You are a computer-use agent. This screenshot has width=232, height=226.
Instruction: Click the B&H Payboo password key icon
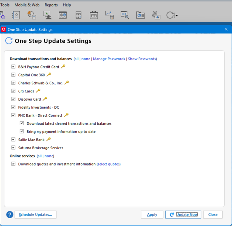(x=63, y=66)
